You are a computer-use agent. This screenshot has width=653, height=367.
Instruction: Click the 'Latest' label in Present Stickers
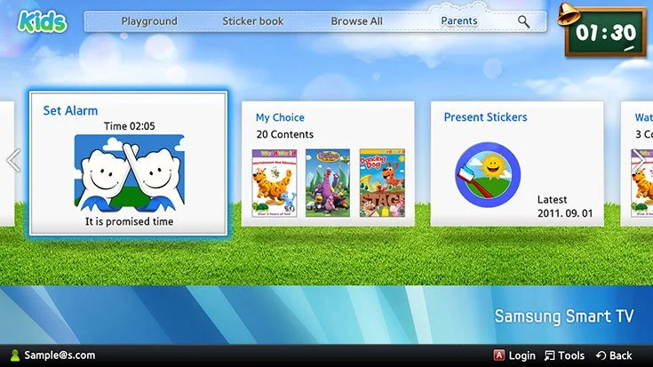(x=552, y=200)
